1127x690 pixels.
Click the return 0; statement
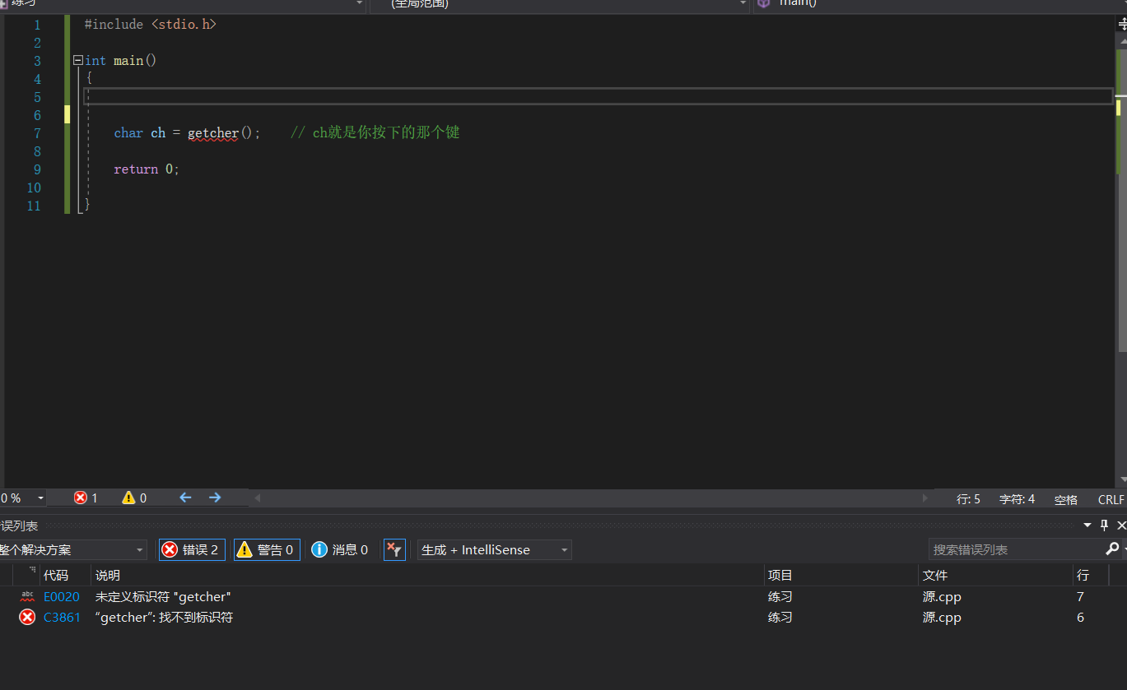coord(147,169)
